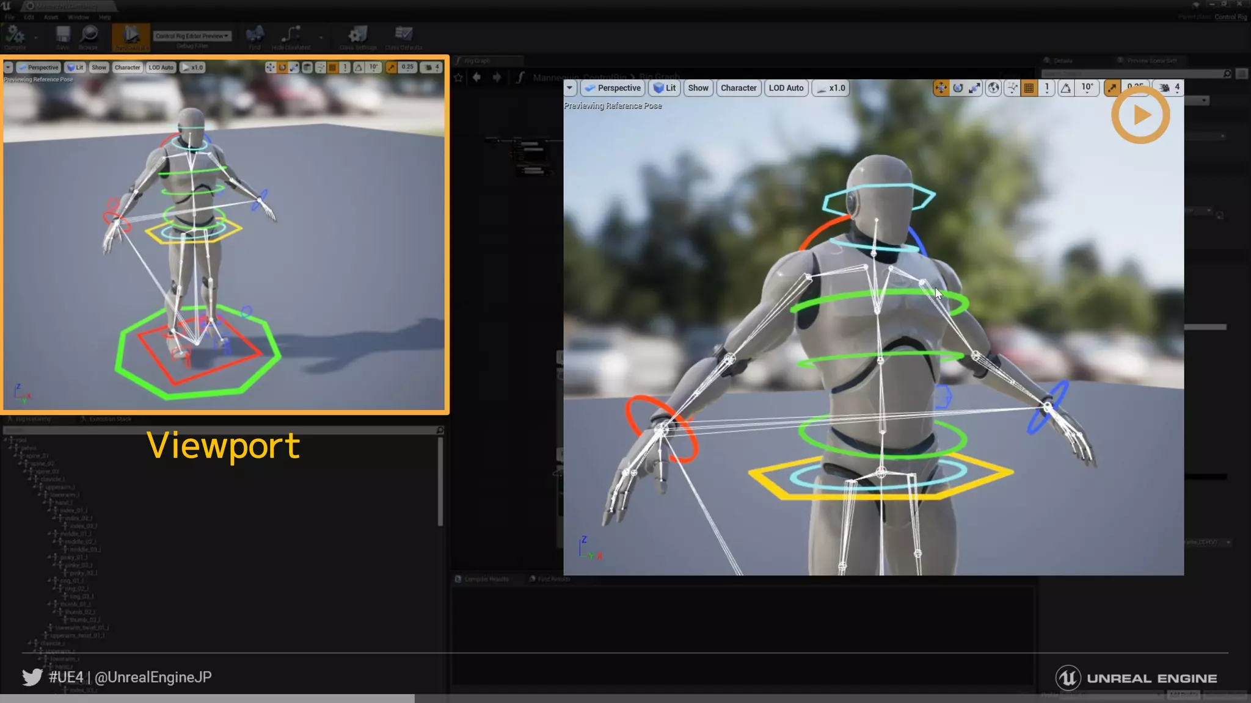Image resolution: width=1251 pixels, height=703 pixels.
Task: Open the Lit view mode menu in small viewport
Action: coord(75,67)
